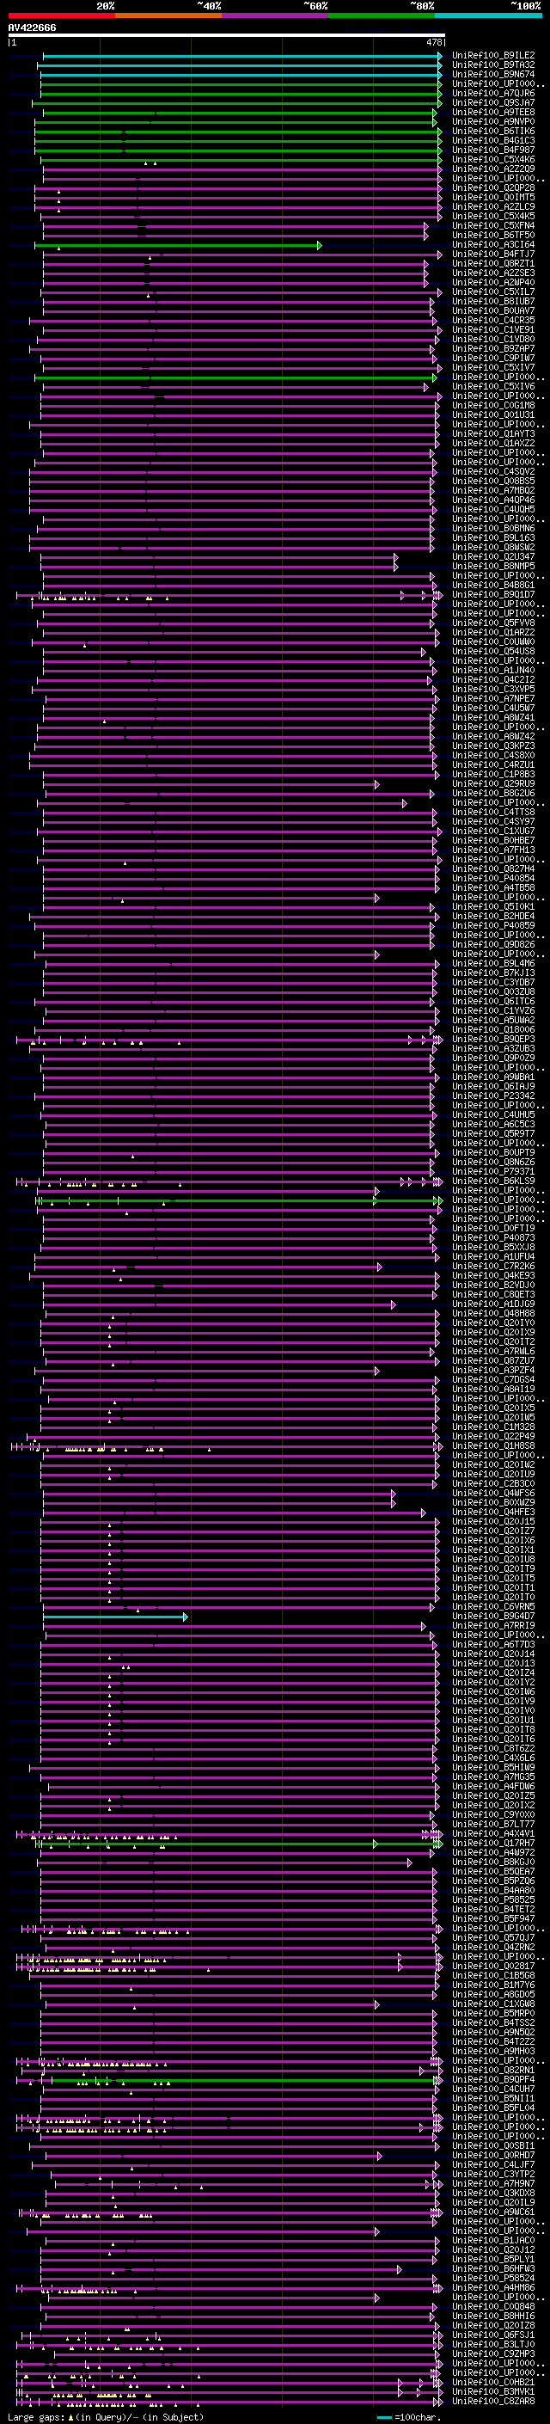This screenshot has height=2424, width=550.
Task: Select the UniRef100_C4CR35 label
Action: 493,320
